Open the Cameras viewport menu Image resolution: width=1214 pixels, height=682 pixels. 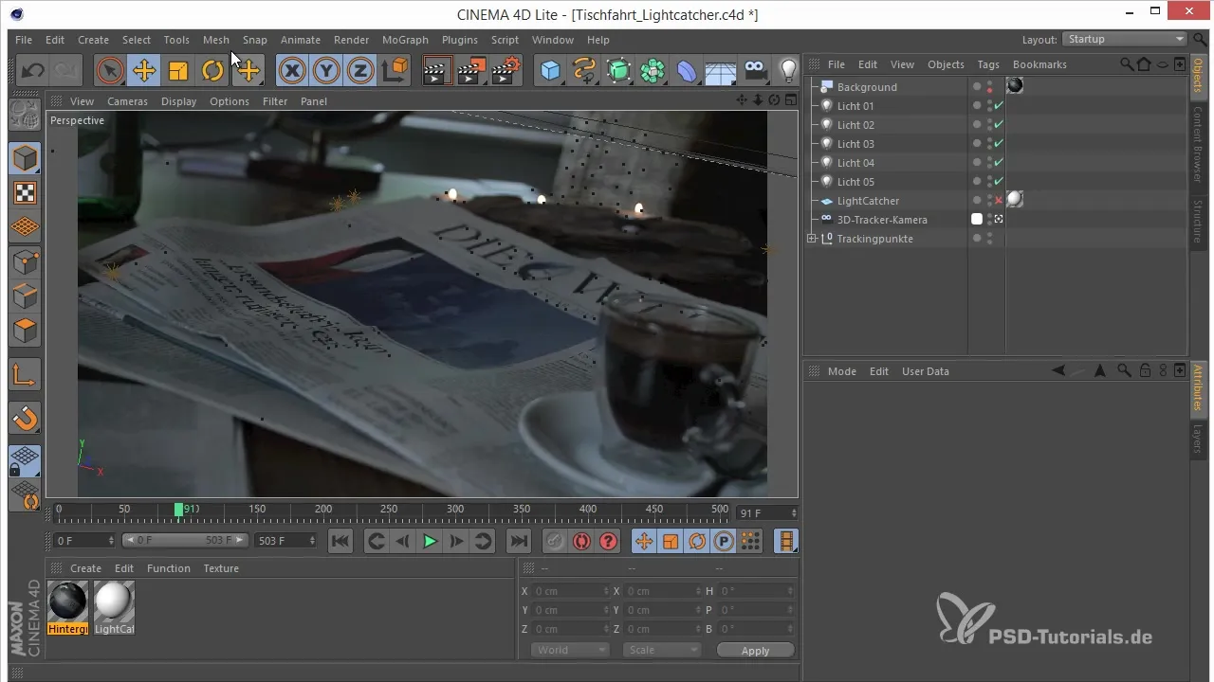click(x=126, y=101)
